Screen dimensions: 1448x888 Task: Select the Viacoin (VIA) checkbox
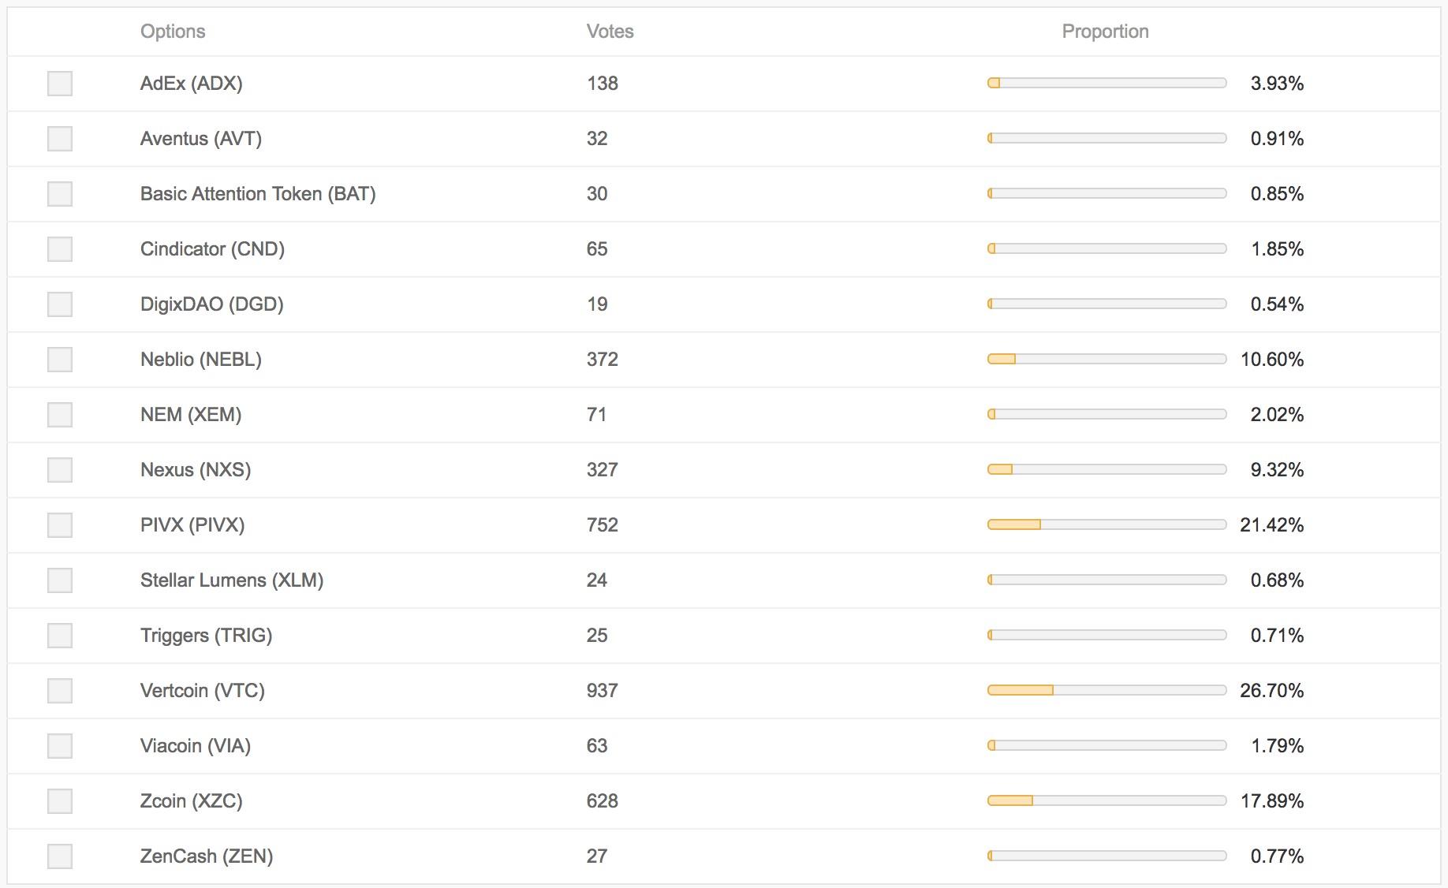[60, 746]
